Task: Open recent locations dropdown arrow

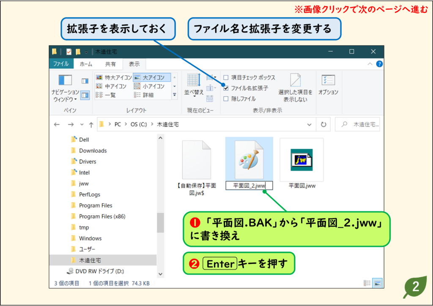Action: click(82, 124)
